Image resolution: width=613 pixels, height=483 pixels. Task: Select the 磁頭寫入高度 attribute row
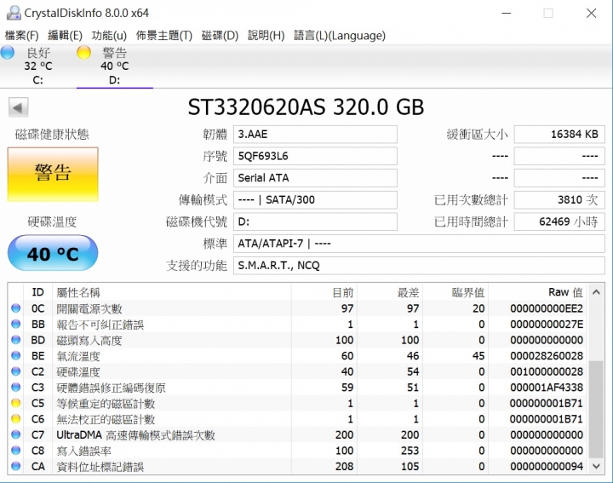tap(297, 340)
